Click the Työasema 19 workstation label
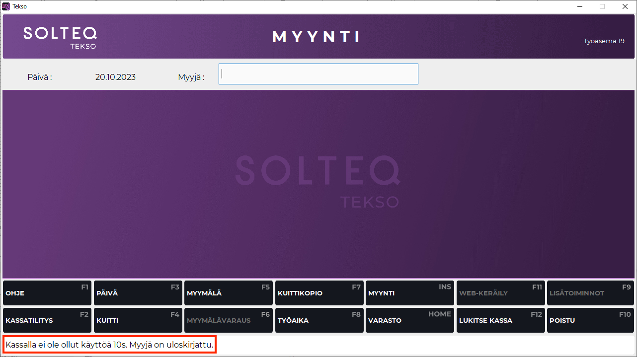The image size is (637, 357). click(x=604, y=41)
